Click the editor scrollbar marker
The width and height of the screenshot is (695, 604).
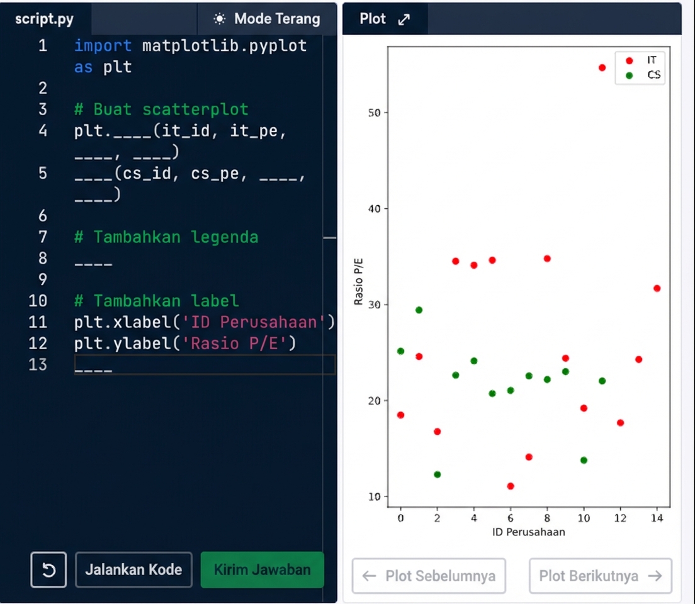pyautogui.click(x=329, y=238)
